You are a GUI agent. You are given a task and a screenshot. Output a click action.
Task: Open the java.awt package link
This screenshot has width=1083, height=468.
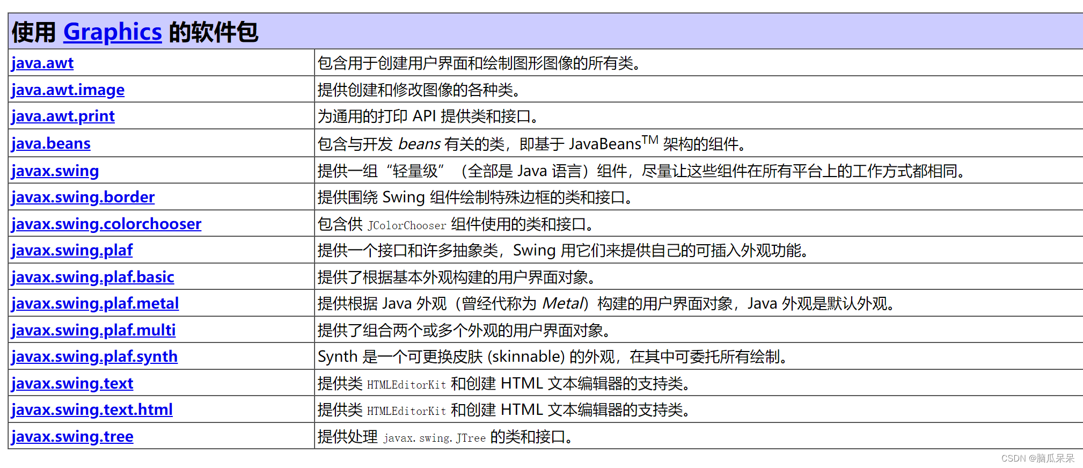42,63
